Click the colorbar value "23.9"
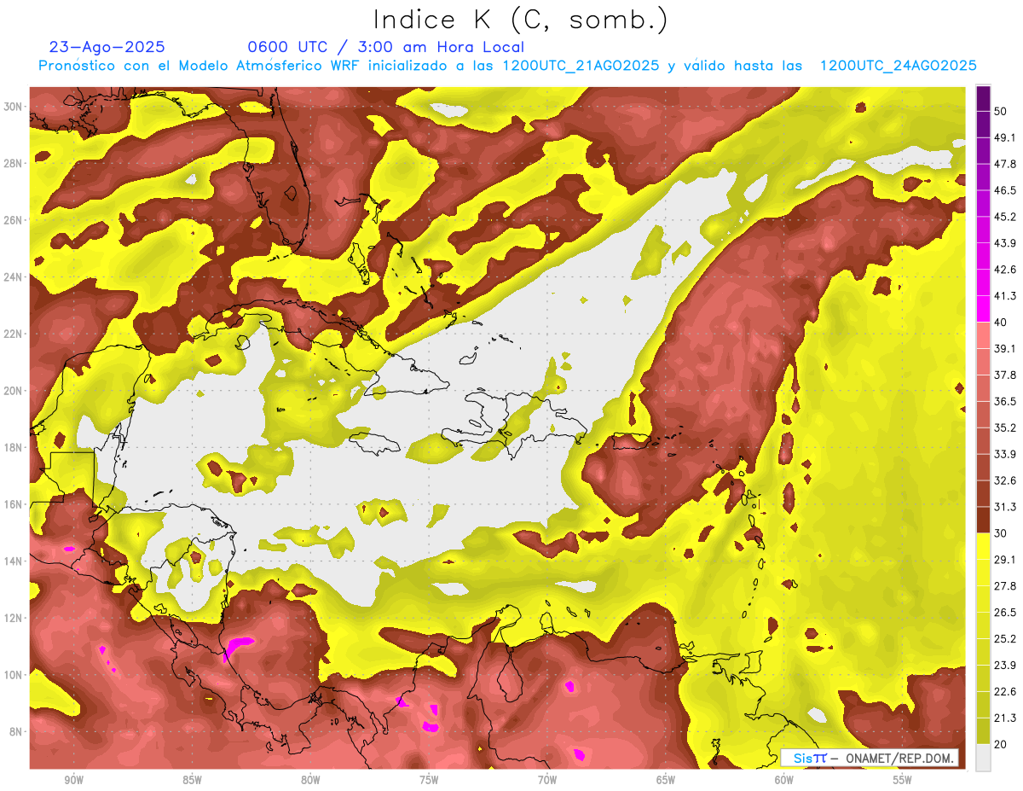The width and height of the screenshot is (1023, 791). click(1005, 666)
